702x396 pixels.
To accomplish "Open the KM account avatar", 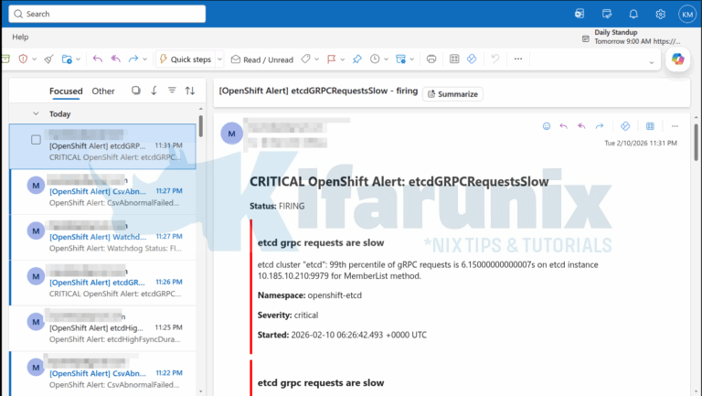I will [x=687, y=14].
